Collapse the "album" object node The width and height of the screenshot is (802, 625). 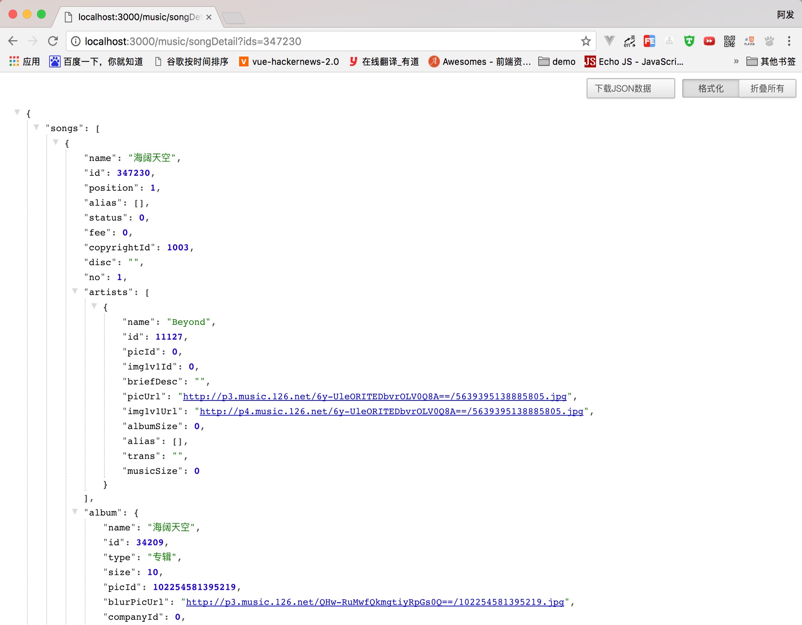pos(75,512)
